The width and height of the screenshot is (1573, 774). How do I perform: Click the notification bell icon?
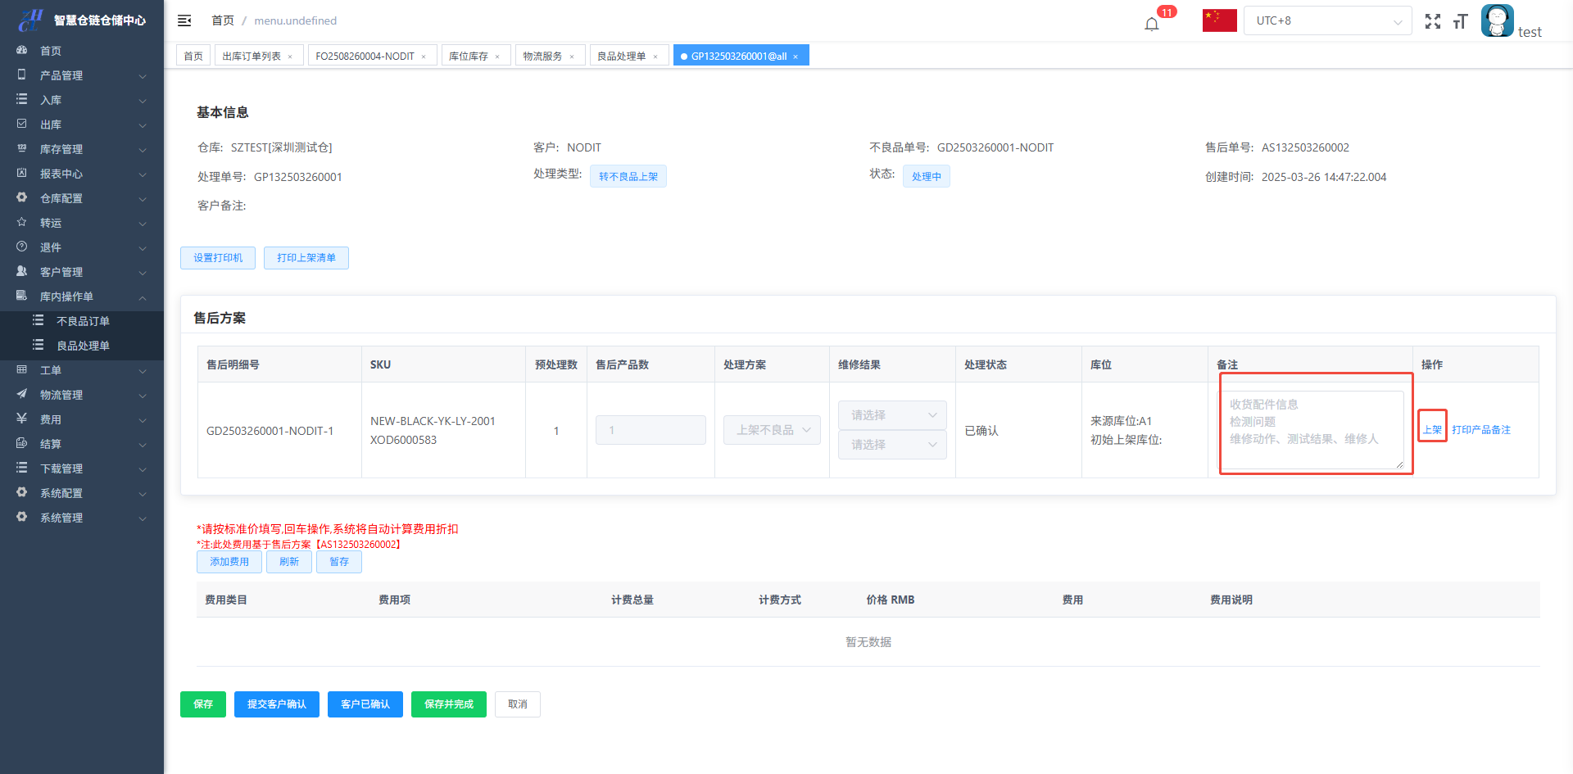[x=1152, y=23]
